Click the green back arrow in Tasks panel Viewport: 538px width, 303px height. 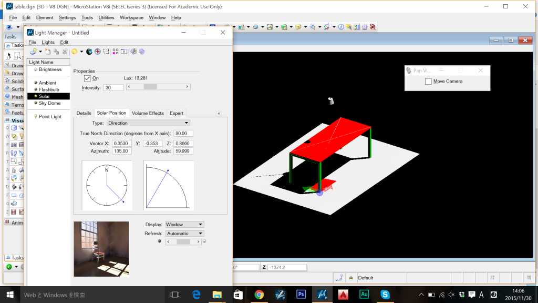9,267
